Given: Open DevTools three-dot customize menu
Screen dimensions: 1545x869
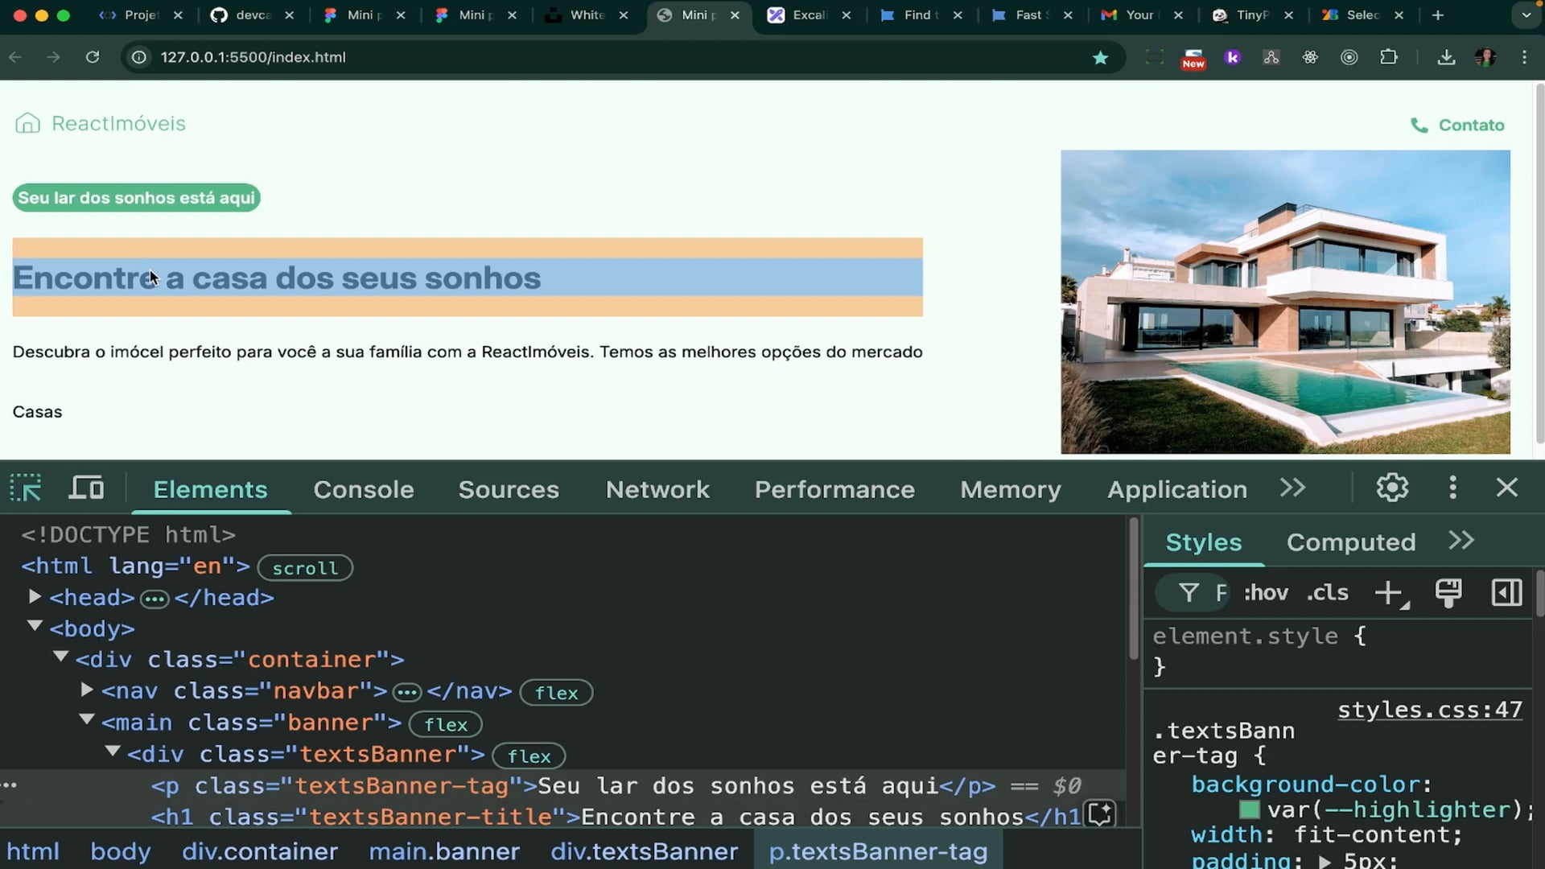Looking at the screenshot, I should point(1452,488).
